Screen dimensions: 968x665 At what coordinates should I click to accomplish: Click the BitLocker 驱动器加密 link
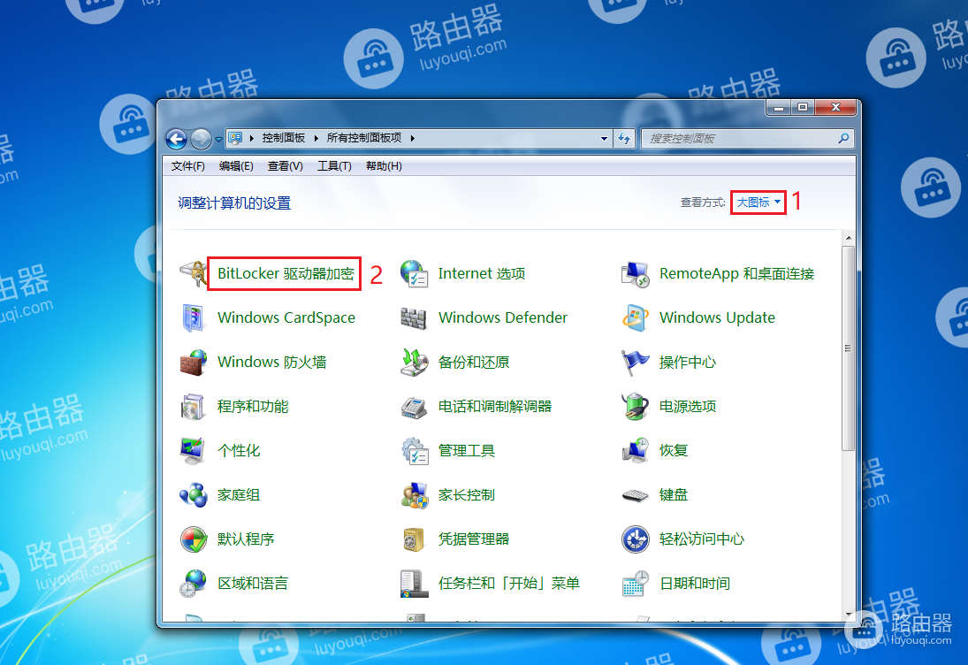pos(286,273)
